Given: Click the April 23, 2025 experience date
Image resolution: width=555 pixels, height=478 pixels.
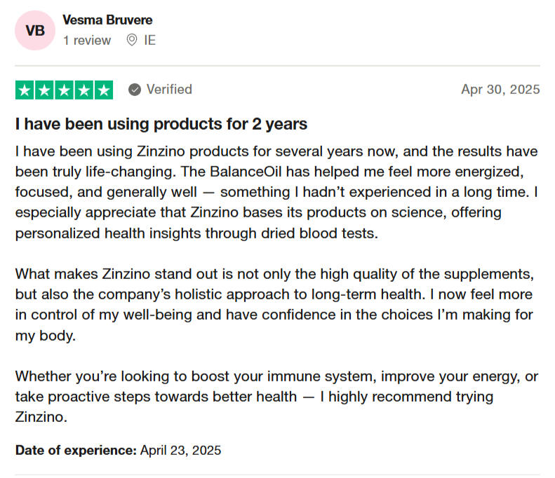Looking at the screenshot, I should pyautogui.click(x=181, y=450).
